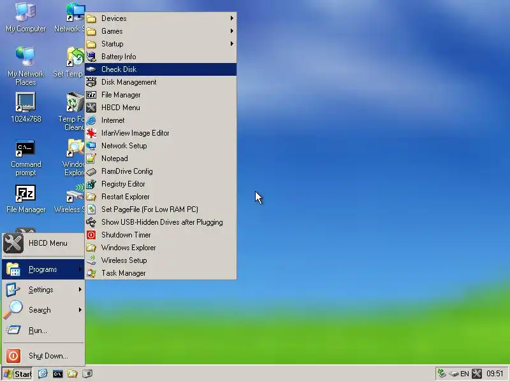The image size is (510, 382).
Task: Launch Command prompt desktop shortcut
Action: [x=25, y=158]
